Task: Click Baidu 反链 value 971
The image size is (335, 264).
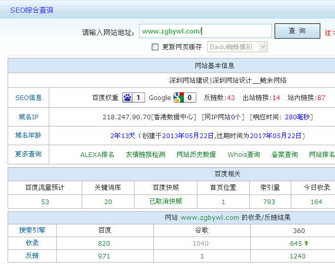Action: tap(104, 256)
